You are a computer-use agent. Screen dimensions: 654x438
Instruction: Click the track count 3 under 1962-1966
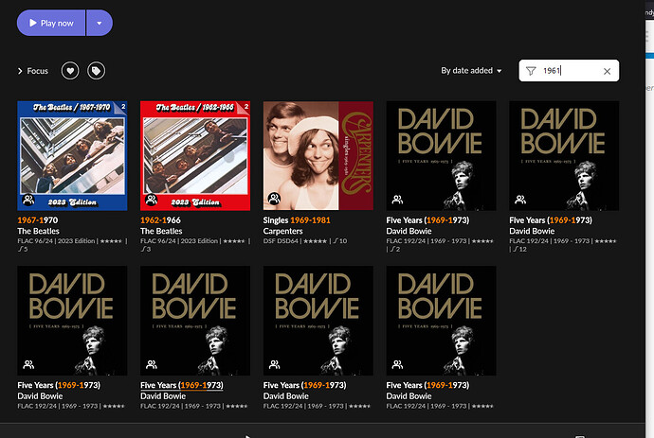146,249
